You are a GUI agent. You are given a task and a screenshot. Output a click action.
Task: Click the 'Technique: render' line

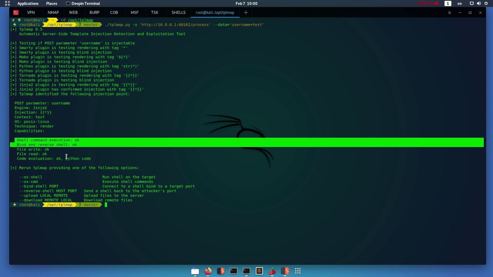(34, 126)
